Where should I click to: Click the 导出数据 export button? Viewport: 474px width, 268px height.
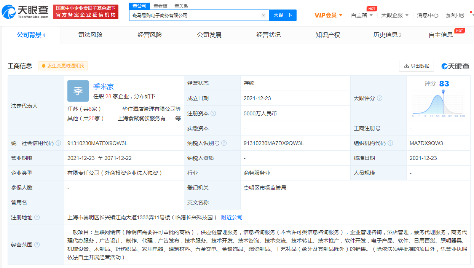pyautogui.click(x=417, y=66)
